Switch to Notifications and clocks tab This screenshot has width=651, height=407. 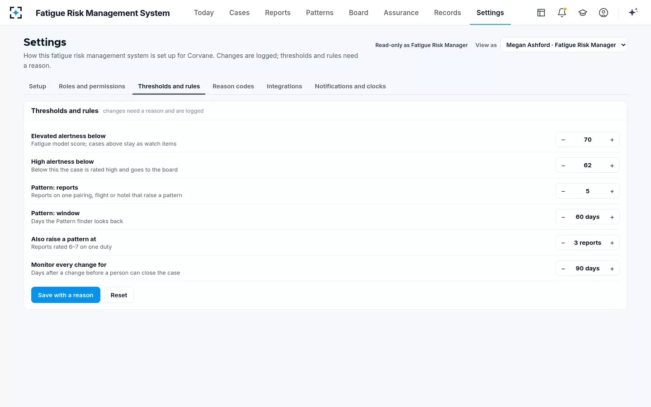coord(350,86)
